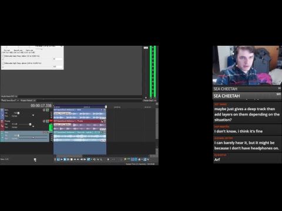This screenshot has width=282, height=211.
Task: Click the Previous Frame transport button
Action: [82, 159]
